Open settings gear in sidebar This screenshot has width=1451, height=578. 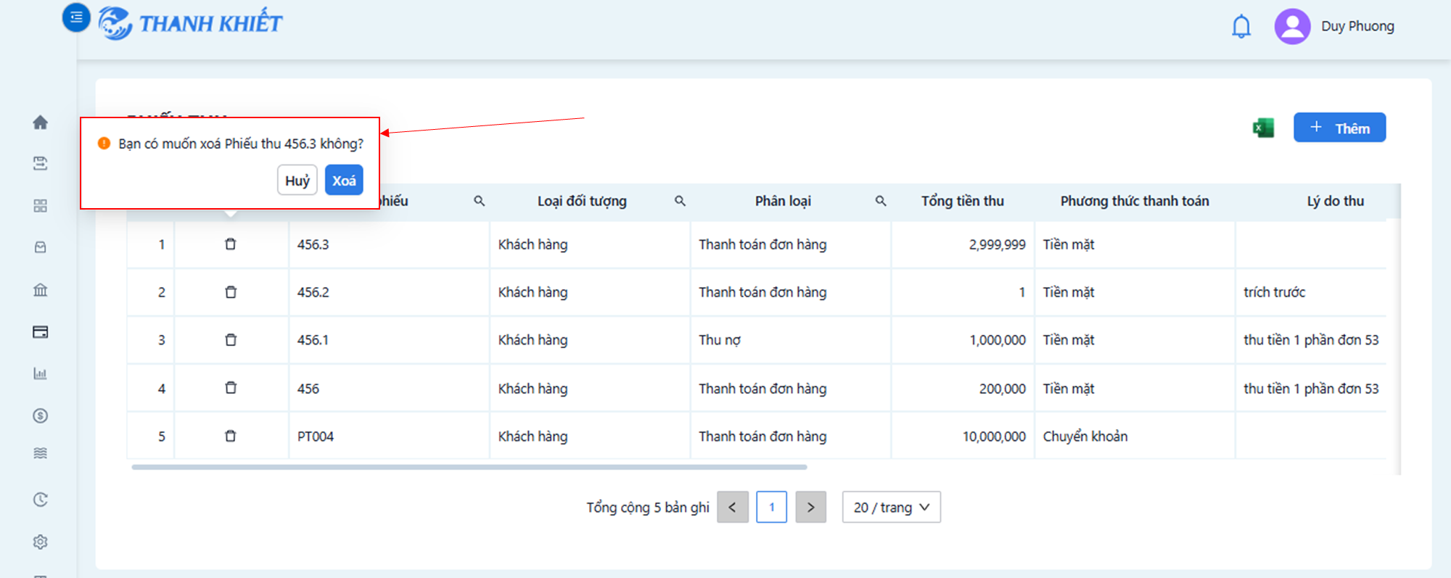(41, 542)
